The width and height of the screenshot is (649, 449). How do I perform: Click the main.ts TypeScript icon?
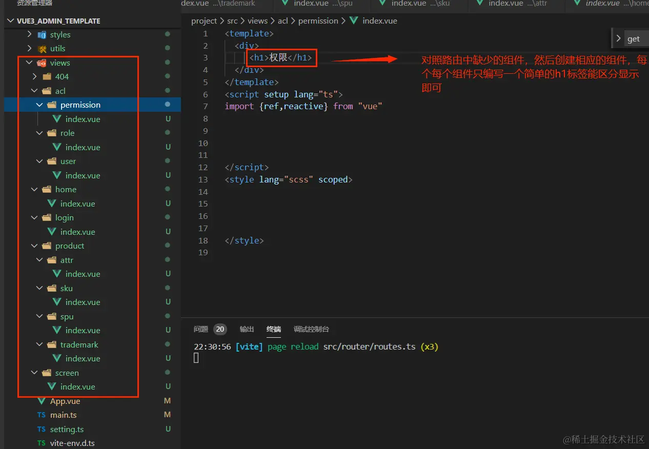[x=42, y=415]
